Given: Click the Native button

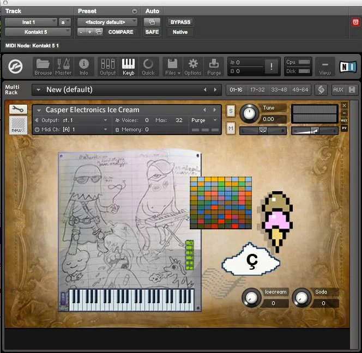Looking at the screenshot, I should click(180, 32).
